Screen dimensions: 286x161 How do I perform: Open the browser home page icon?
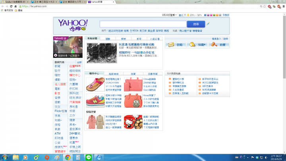pos(15,6)
